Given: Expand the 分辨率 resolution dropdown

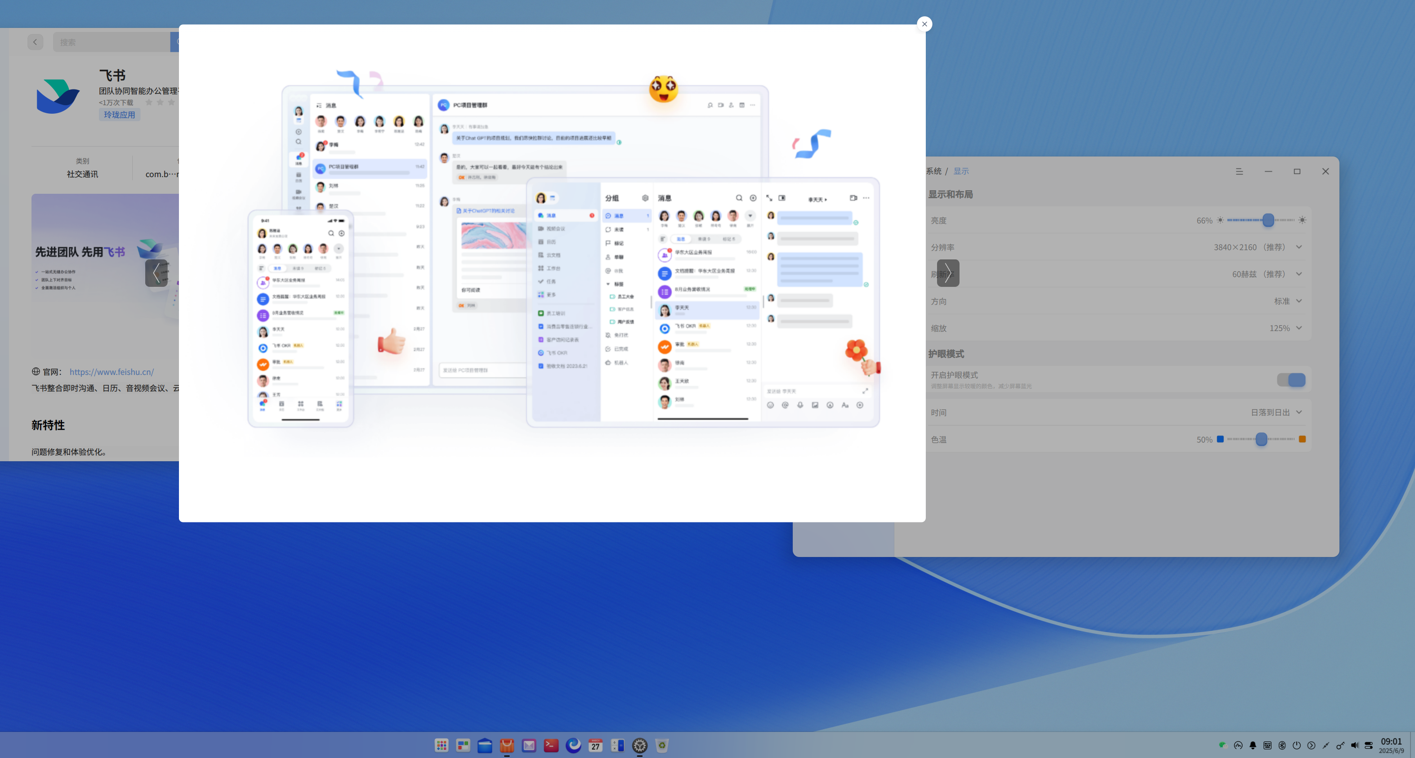Looking at the screenshot, I should [1258, 247].
